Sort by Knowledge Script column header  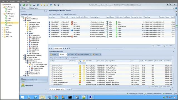tap(118, 61)
